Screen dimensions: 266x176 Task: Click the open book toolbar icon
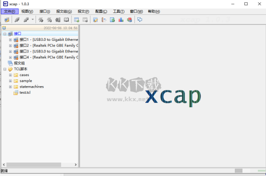click(66, 20)
